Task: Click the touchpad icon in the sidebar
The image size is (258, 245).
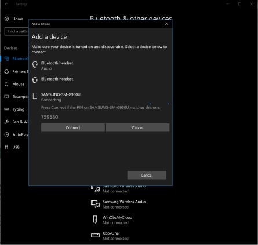Action: tap(6, 97)
